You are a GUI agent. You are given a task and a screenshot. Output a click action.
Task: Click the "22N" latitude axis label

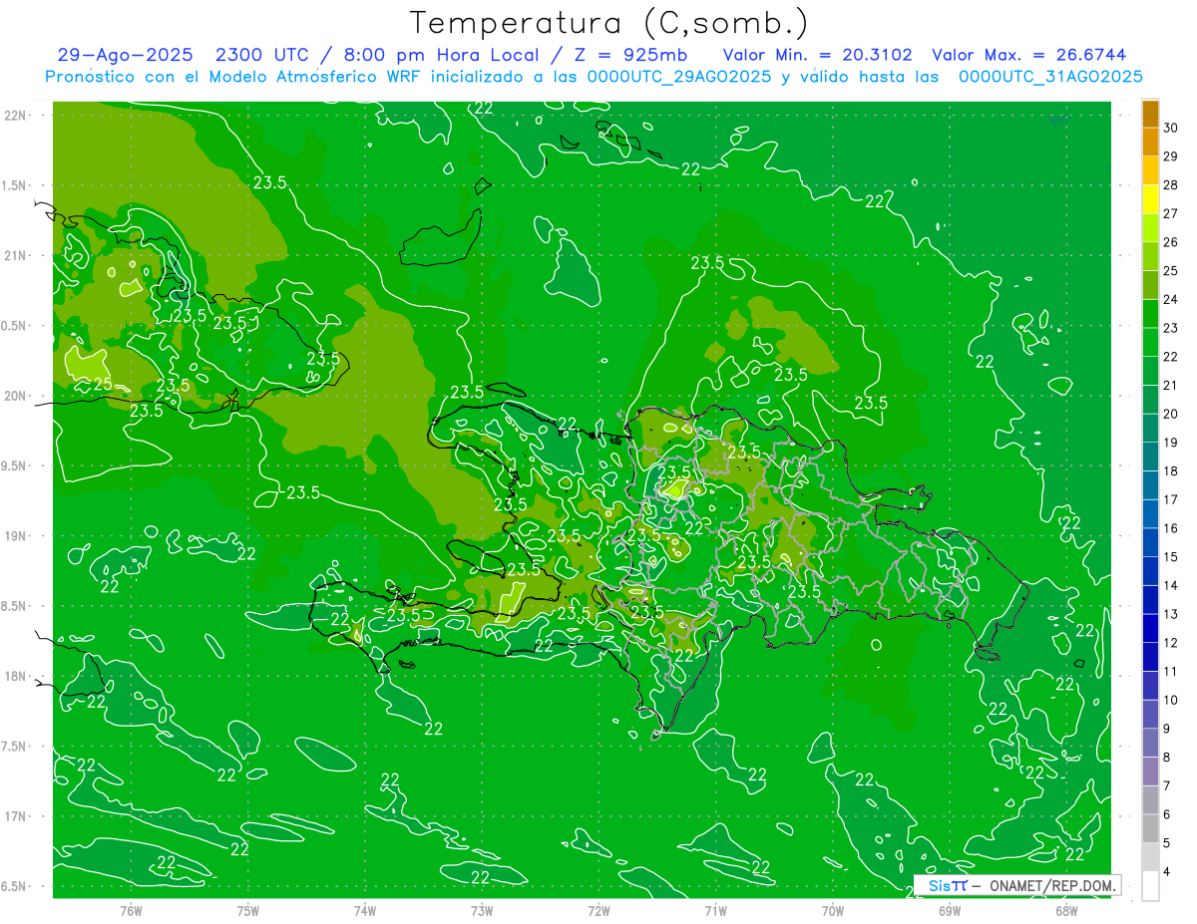pos(15,116)
